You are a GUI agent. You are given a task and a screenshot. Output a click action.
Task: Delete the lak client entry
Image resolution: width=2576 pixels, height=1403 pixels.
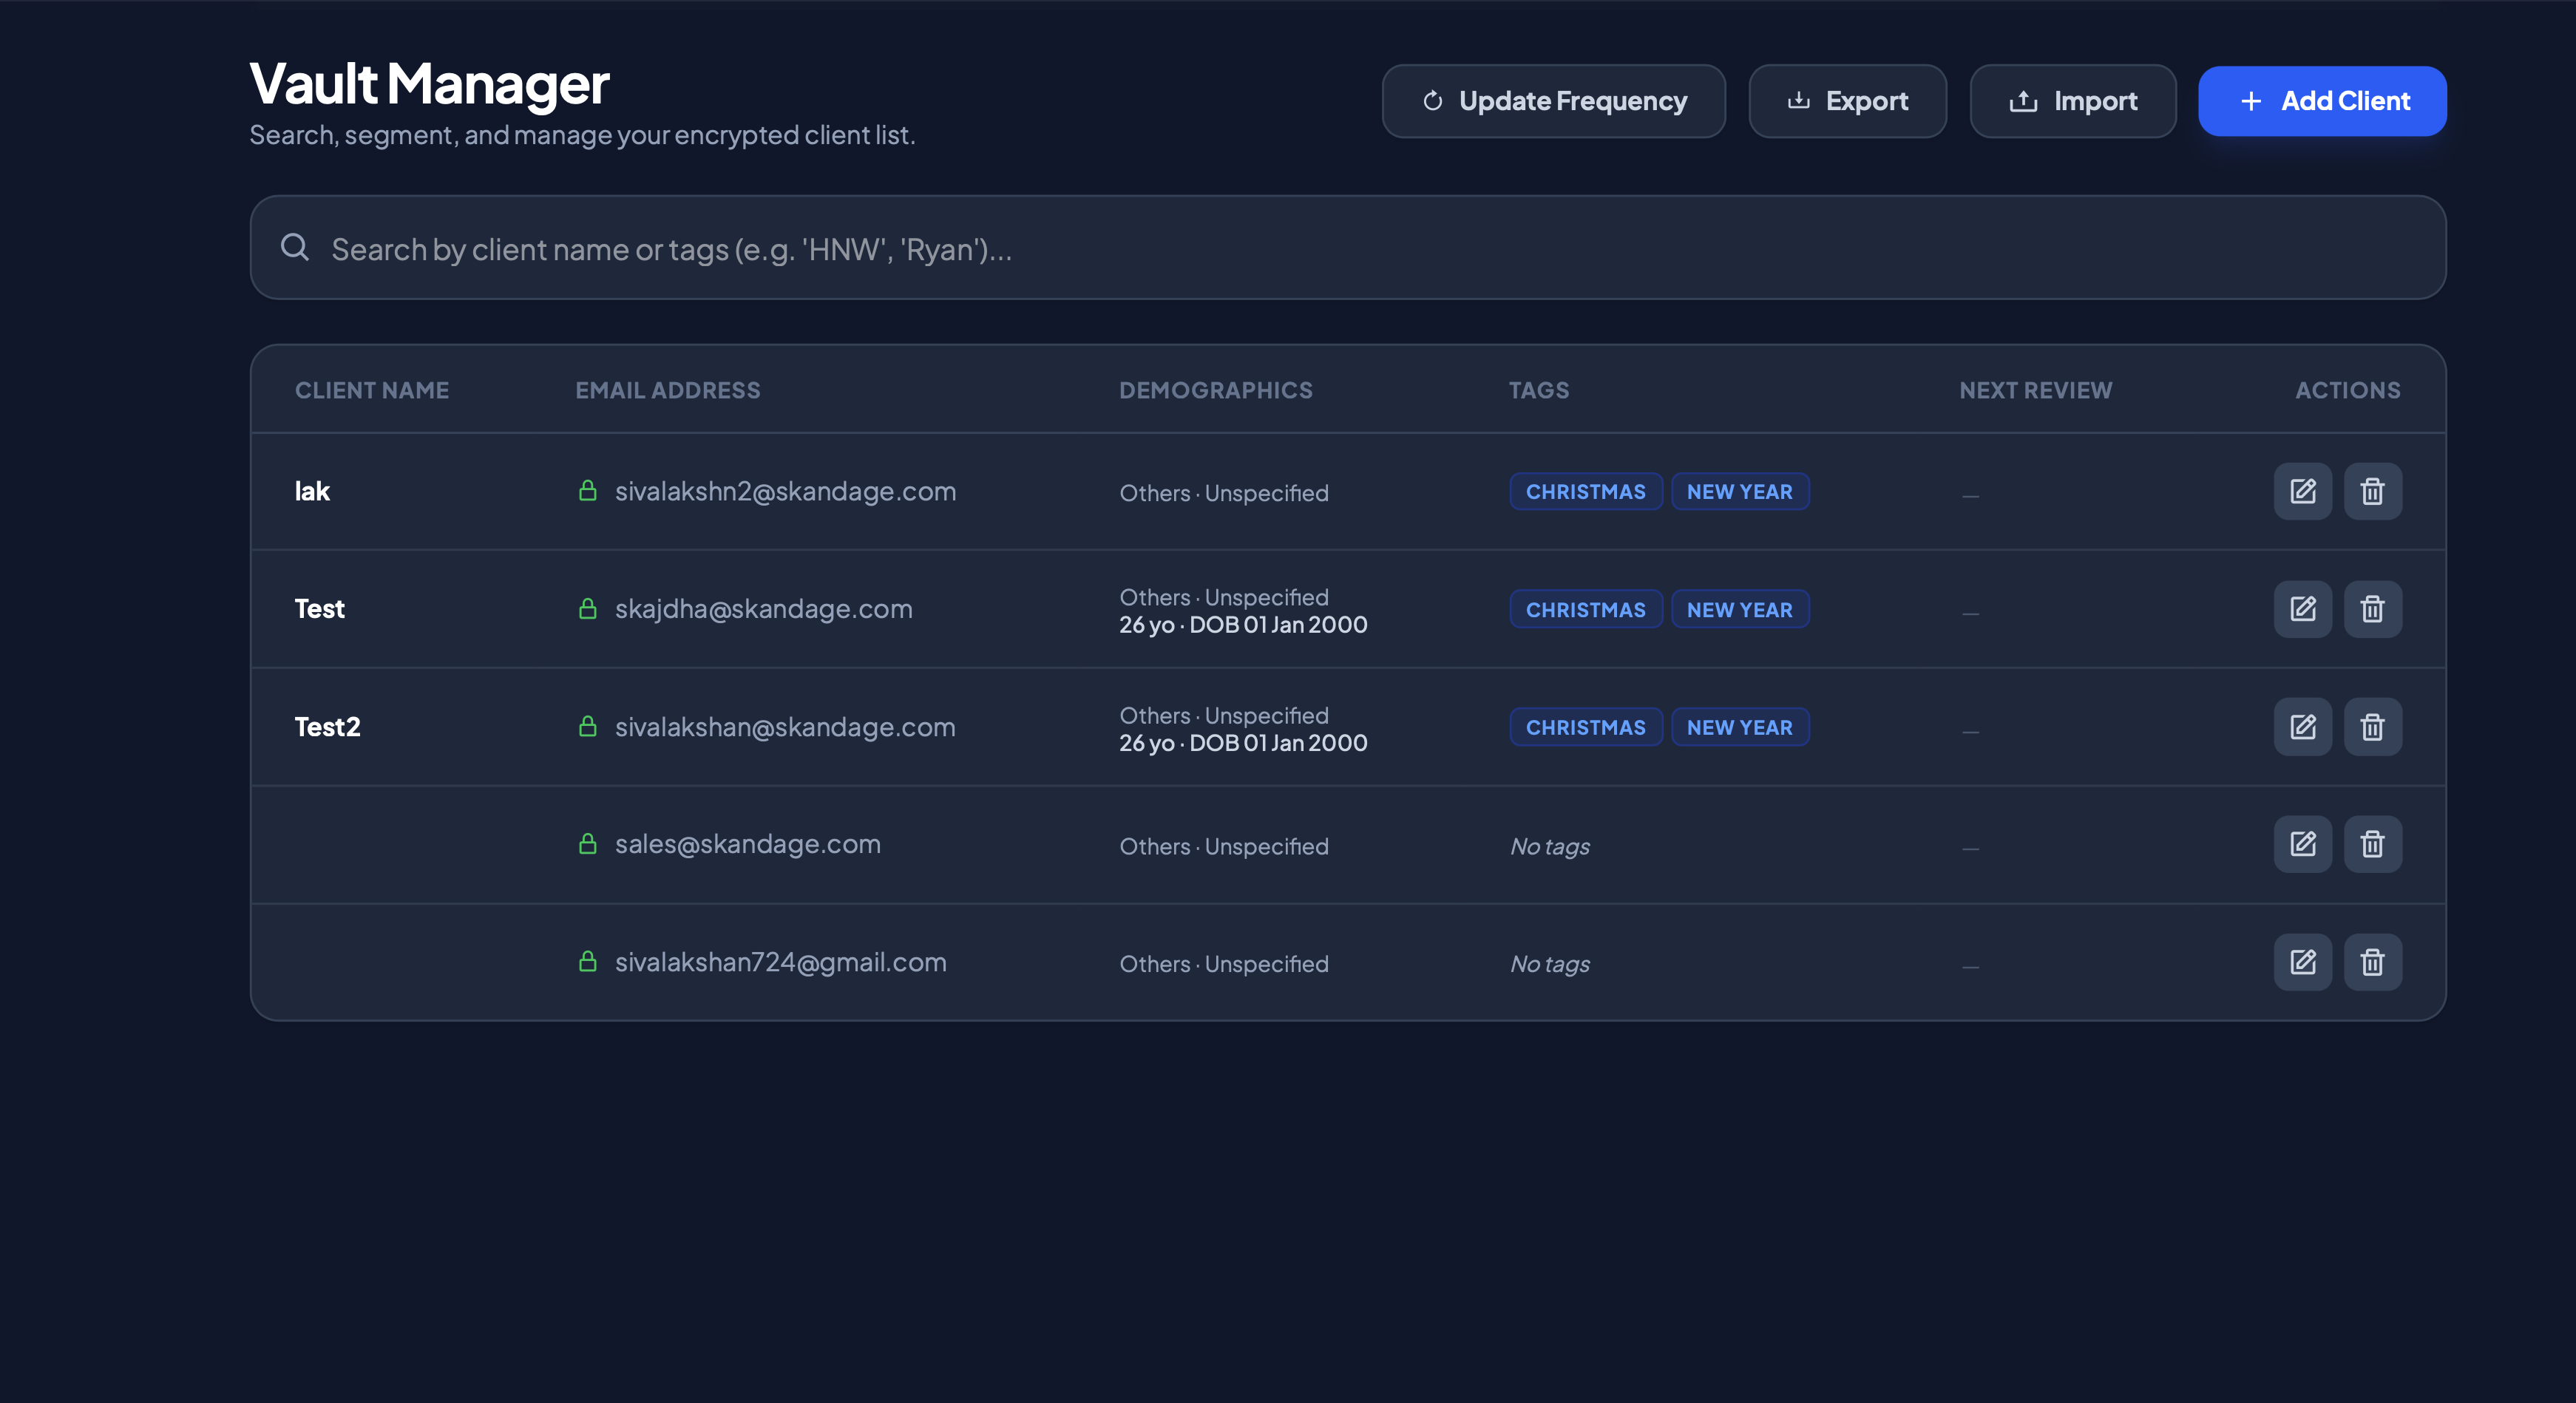click(x=2372, y=491)
